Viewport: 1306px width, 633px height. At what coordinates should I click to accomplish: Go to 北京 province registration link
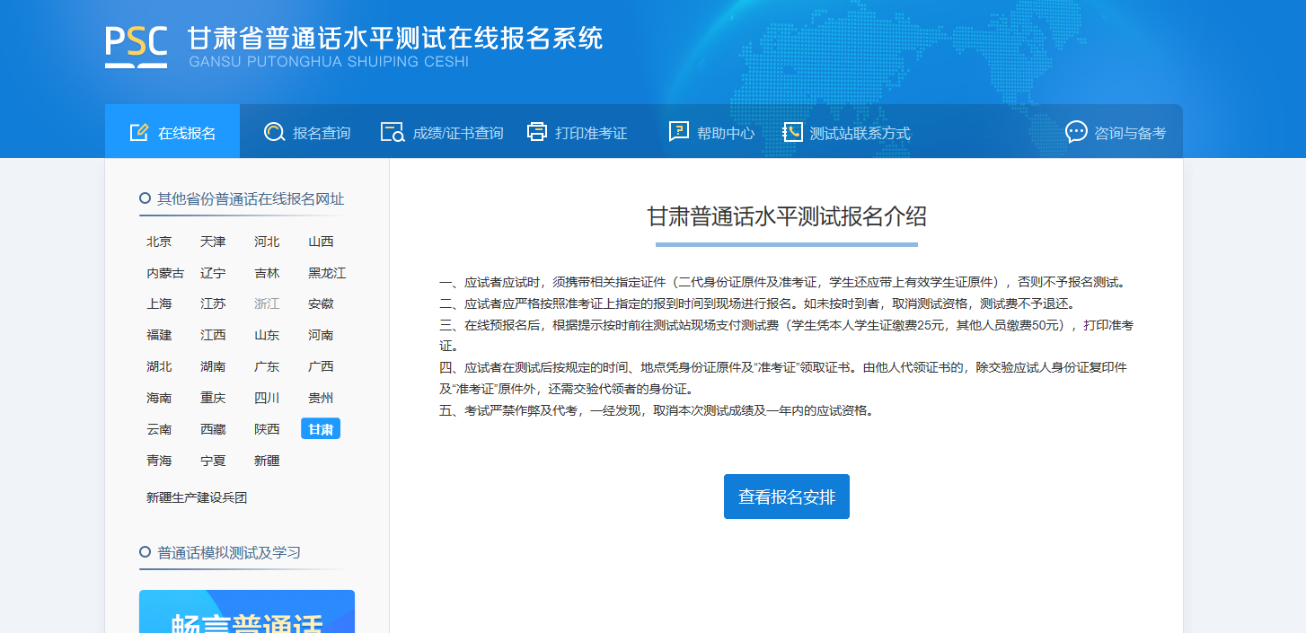(x=159, y=242)
